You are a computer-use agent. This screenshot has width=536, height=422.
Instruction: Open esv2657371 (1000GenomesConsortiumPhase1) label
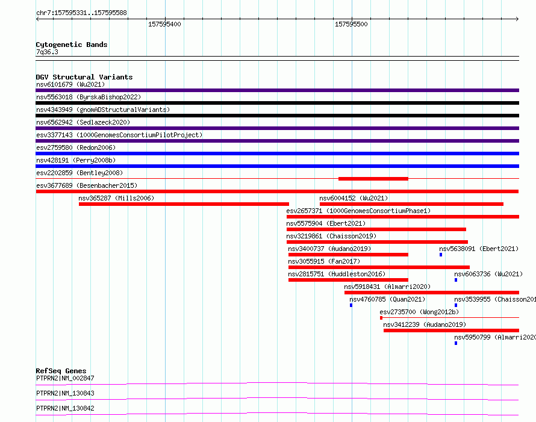[x=358, y=211]
